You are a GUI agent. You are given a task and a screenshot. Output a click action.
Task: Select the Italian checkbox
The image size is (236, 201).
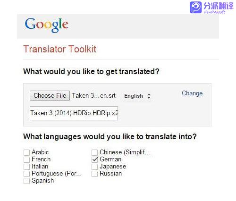coord(26,167)
